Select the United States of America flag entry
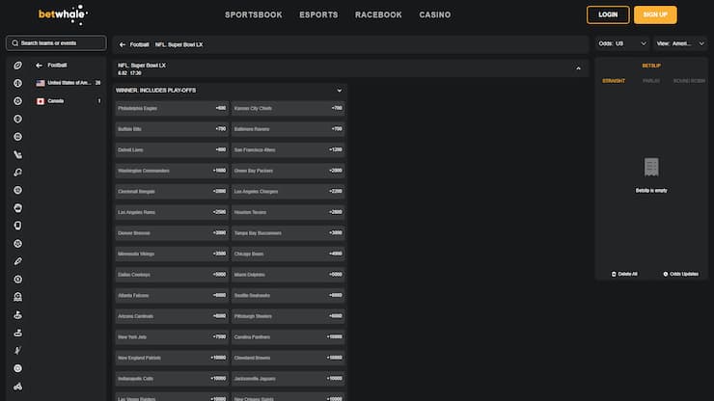 [41, 83]
